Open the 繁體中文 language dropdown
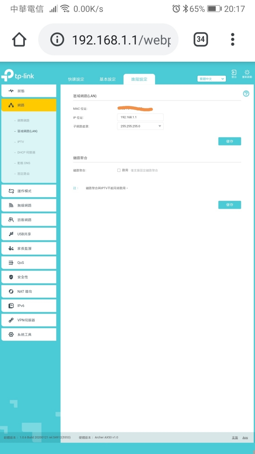Image resolution: width=255 pixels, height=454 pixels. pos(211,79)
